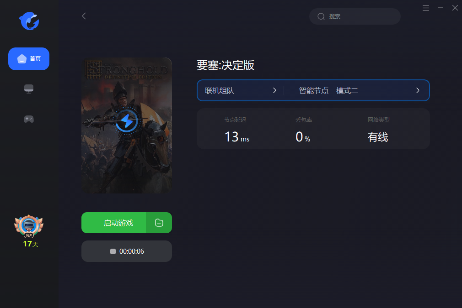The height and width of the screenshot is (308, 462).
Task: Click chevron next to 联机组队
Action: (274, 90)
